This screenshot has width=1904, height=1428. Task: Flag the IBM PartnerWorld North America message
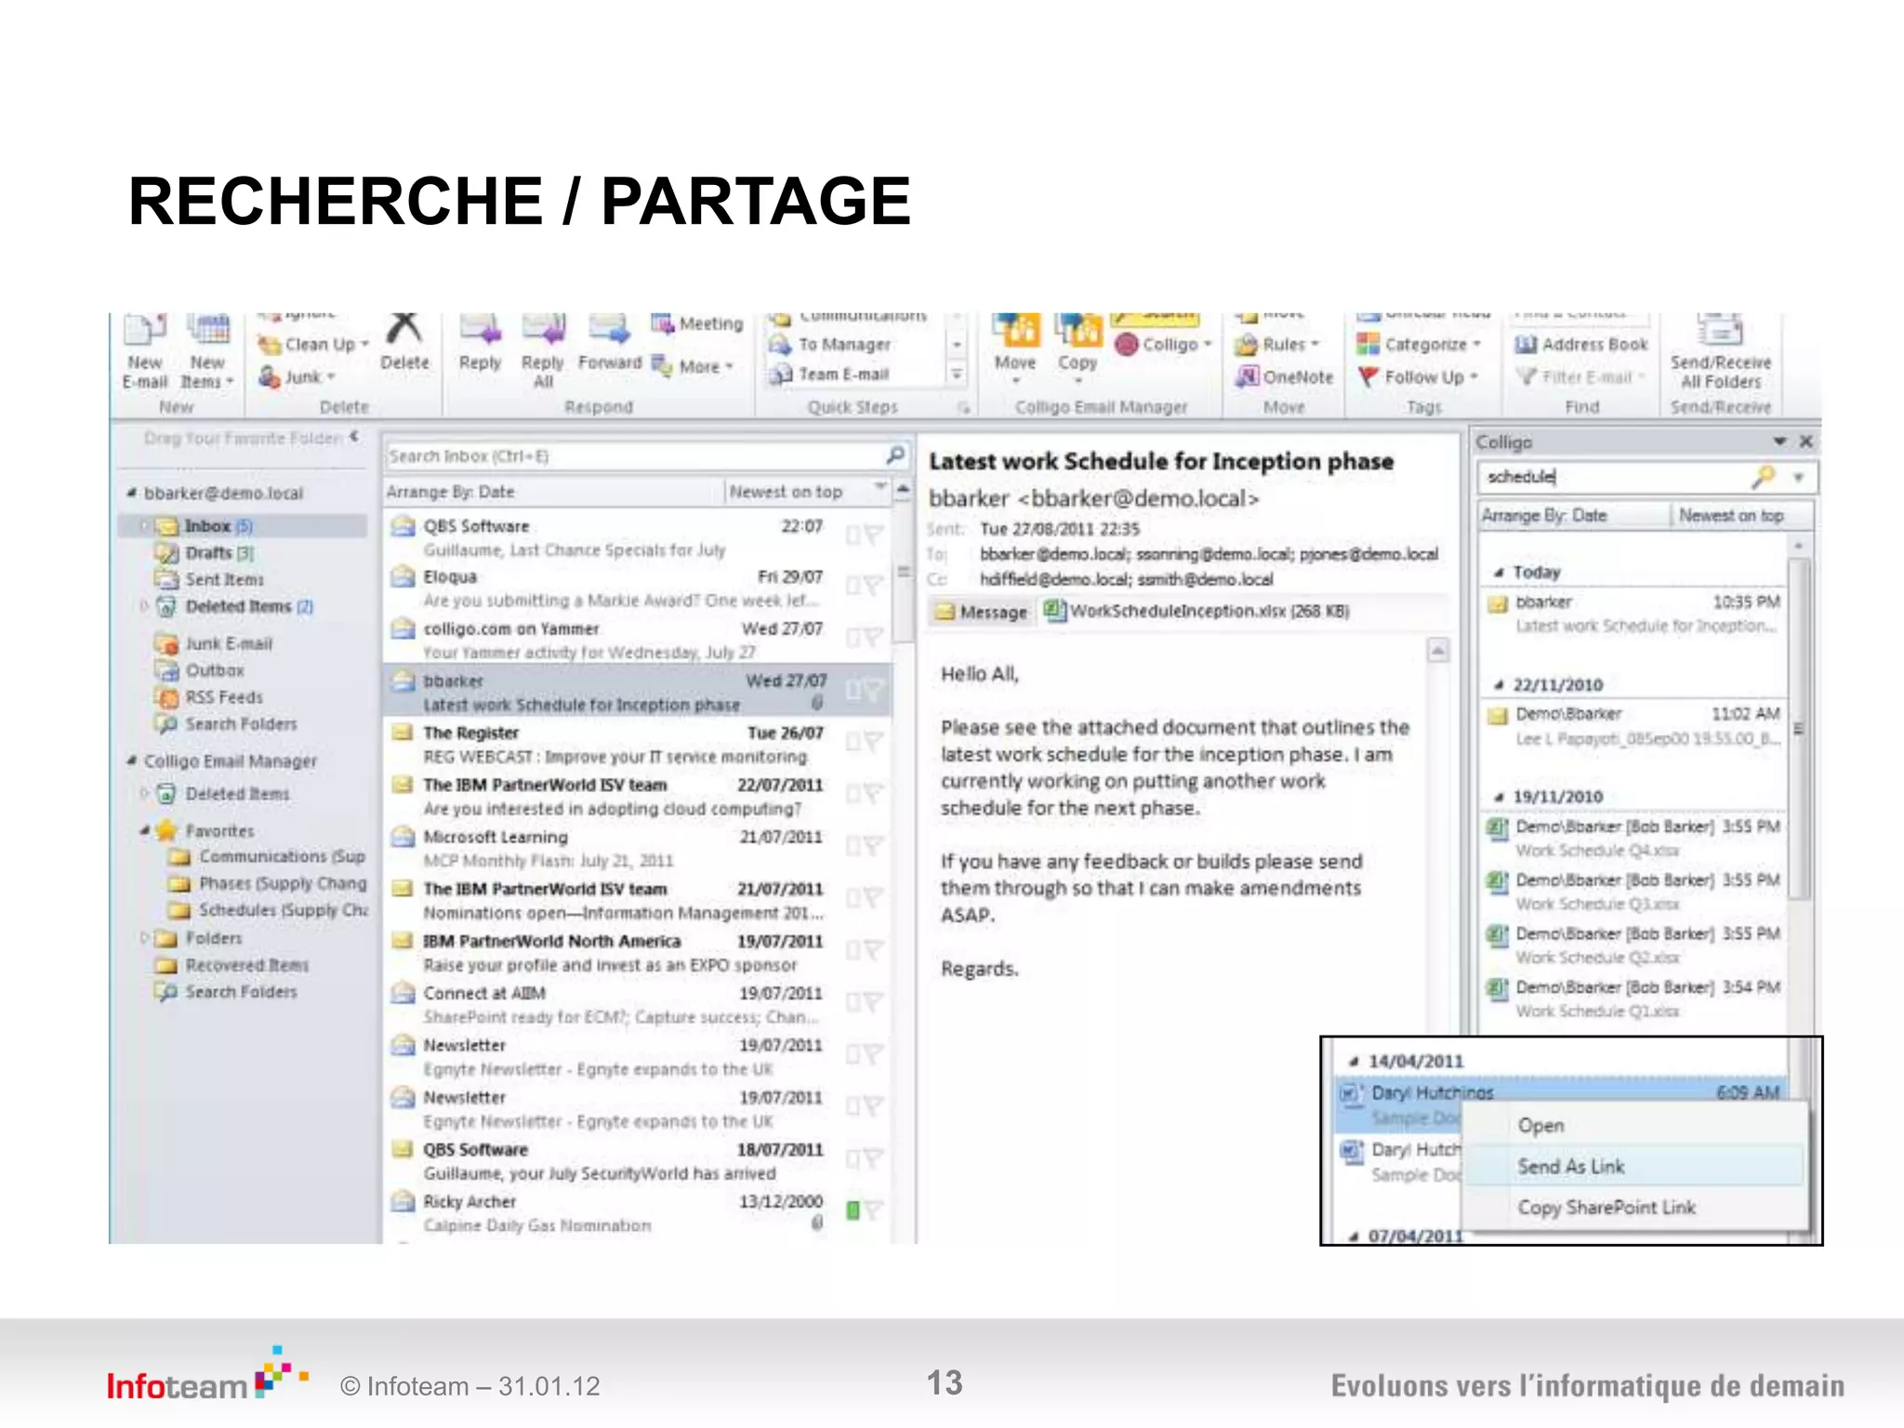(872, 950)
